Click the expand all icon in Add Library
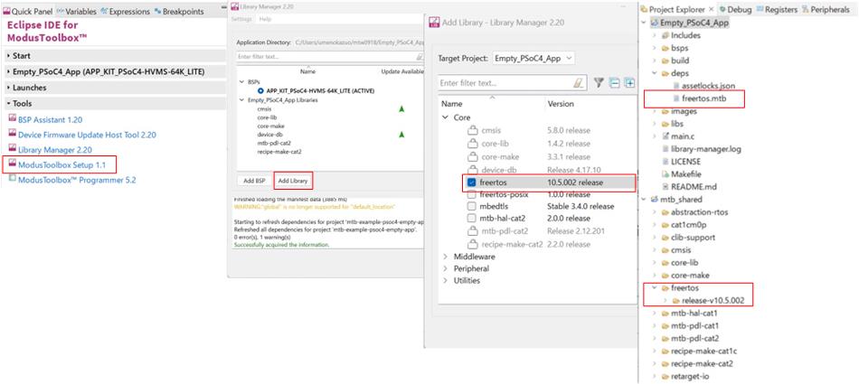This screenshot has height=384, width=859. (630, 83)
